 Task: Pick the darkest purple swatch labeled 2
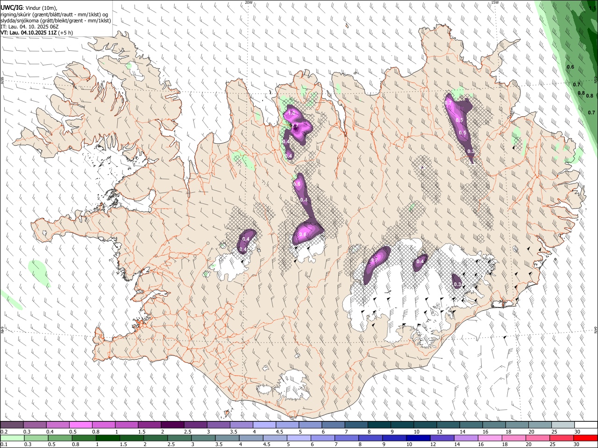tap(172, 425)
